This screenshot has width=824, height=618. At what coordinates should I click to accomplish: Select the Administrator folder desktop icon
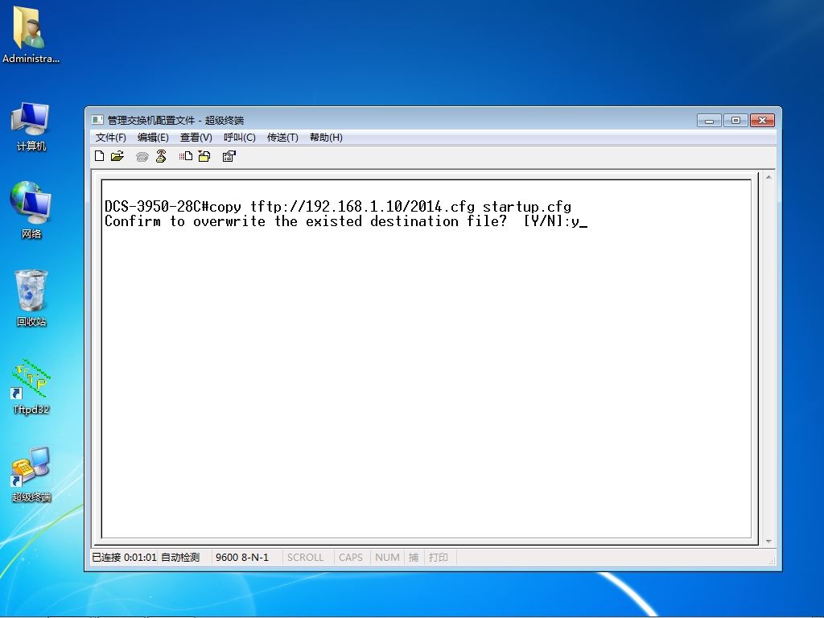[x=31, y=35]
